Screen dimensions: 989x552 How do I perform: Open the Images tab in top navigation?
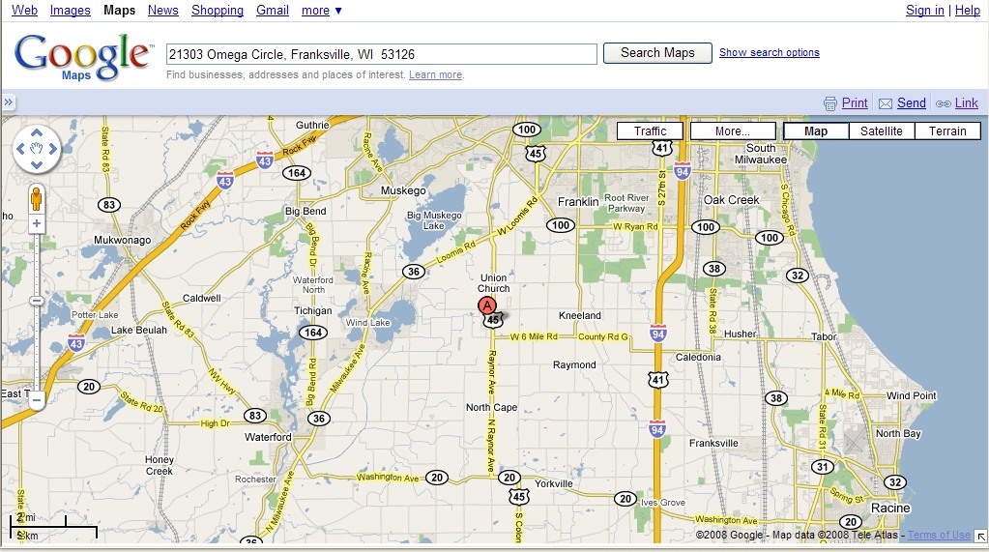pyautogui.click(x=70, y=11)
